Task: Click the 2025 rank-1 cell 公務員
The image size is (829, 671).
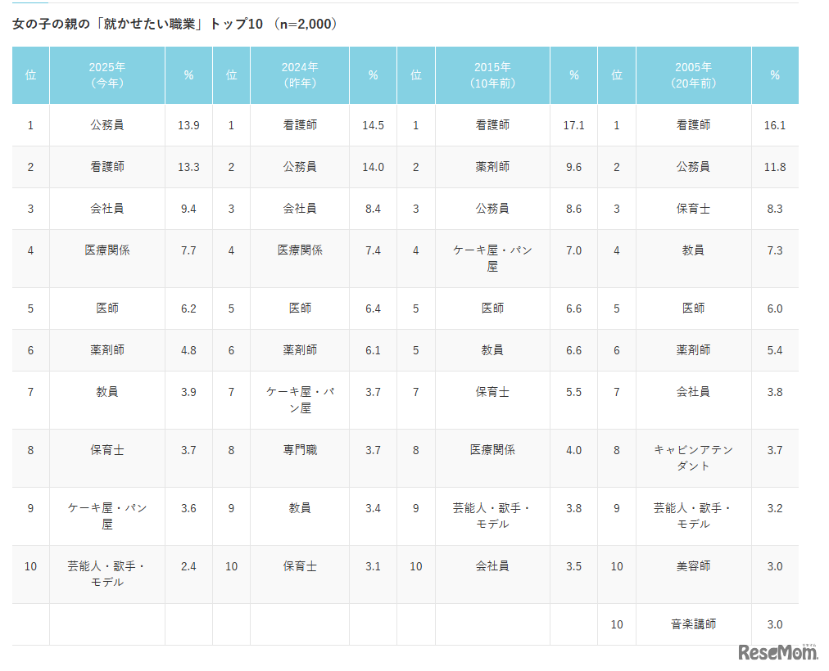Action: coord(106,125)
